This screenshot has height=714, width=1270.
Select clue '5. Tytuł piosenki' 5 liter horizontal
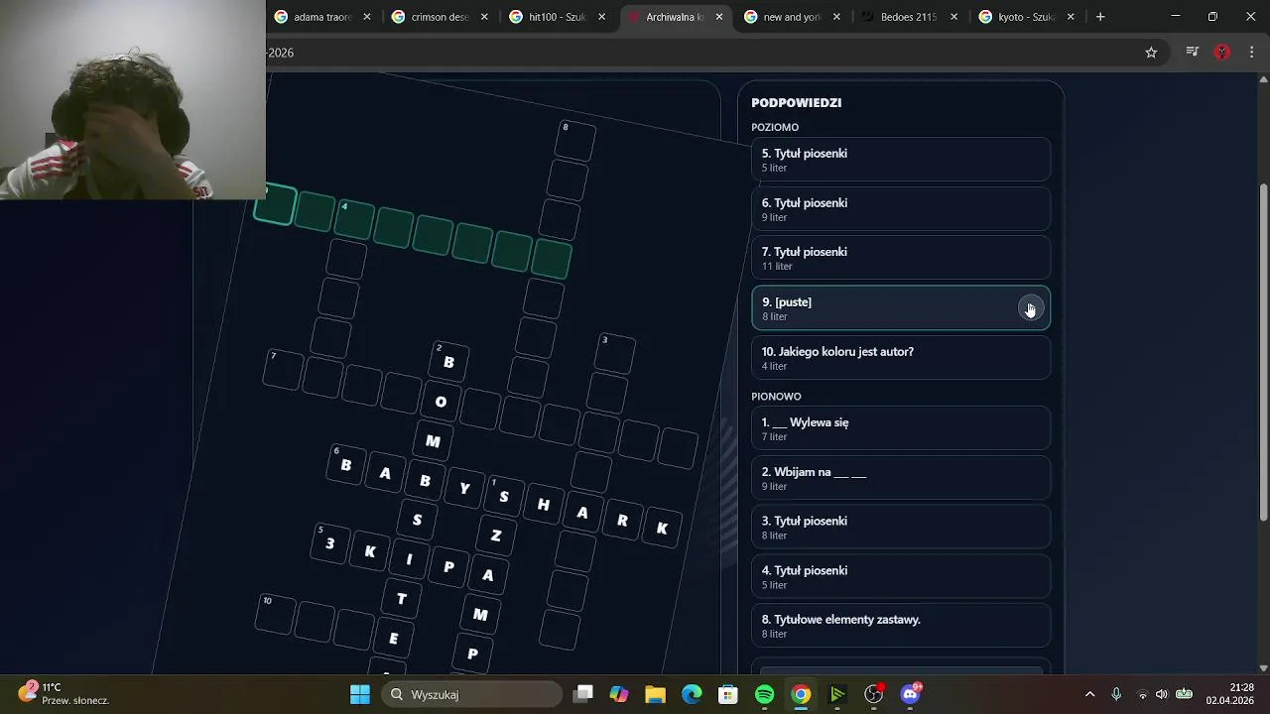point(901,160)
